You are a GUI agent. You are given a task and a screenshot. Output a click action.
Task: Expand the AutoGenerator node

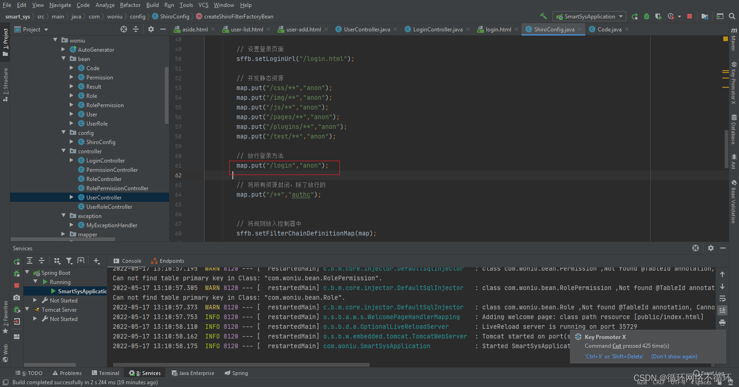pyautogui.click(x=64, y=49)
